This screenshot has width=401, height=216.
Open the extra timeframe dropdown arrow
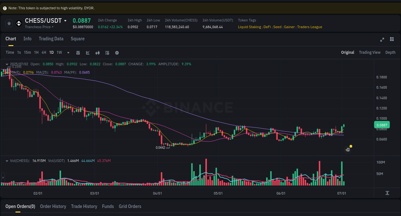click(68, 52)
